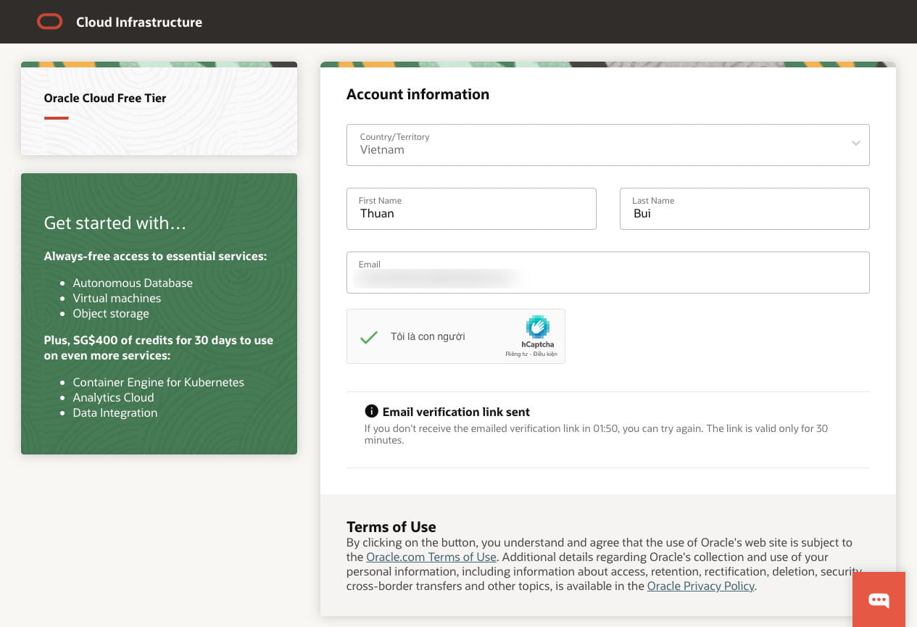The height and width of the screenshot is (627, 917).
Task: Click the green captcha checkmark
Action: 369,336
